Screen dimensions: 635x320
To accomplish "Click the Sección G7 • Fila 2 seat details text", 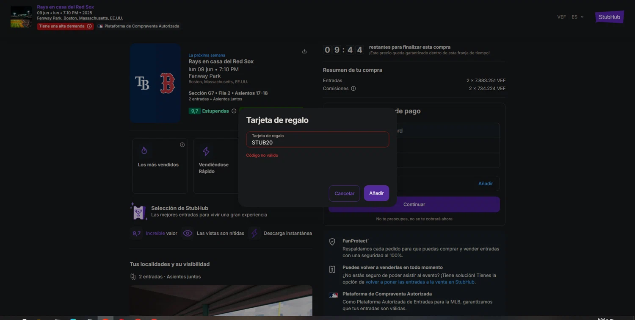I will point(228,93).
